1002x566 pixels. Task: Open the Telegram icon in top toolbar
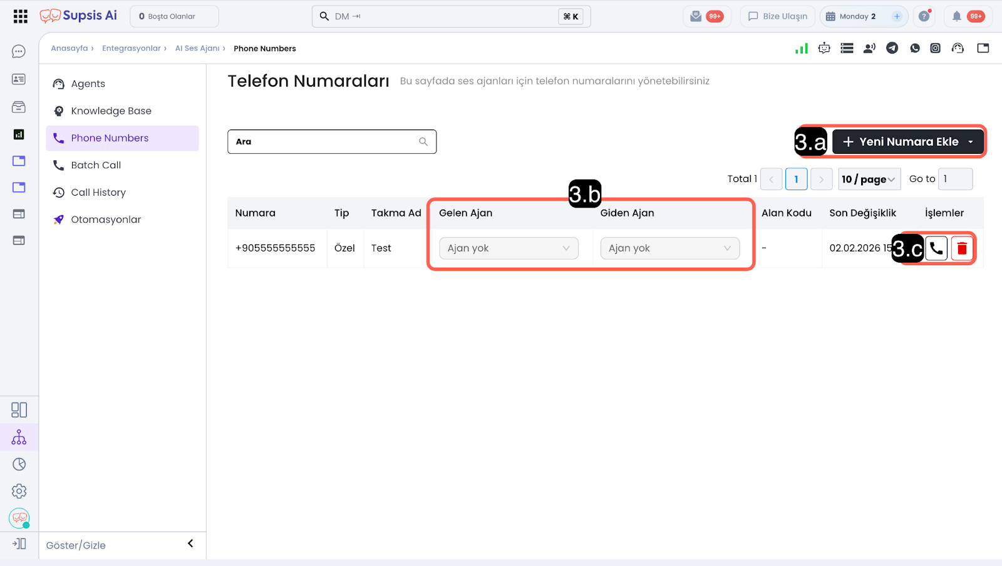click(892, 48)
